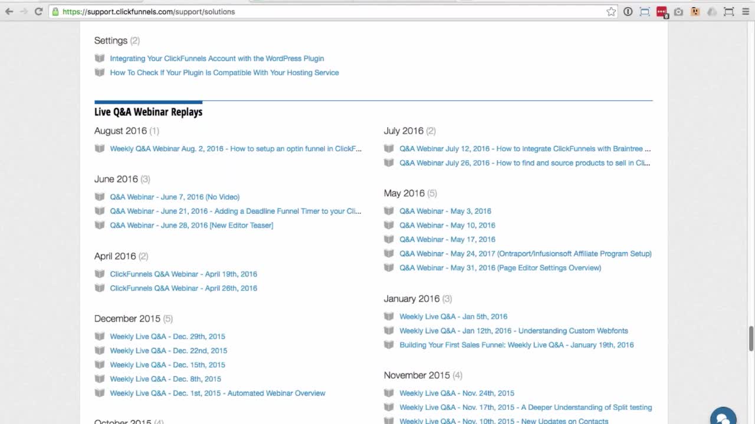Open 'Integrating Your ClickFunnels Account with the WordPress Plugin'
This screenshot has width=755, height=424.
217,58
